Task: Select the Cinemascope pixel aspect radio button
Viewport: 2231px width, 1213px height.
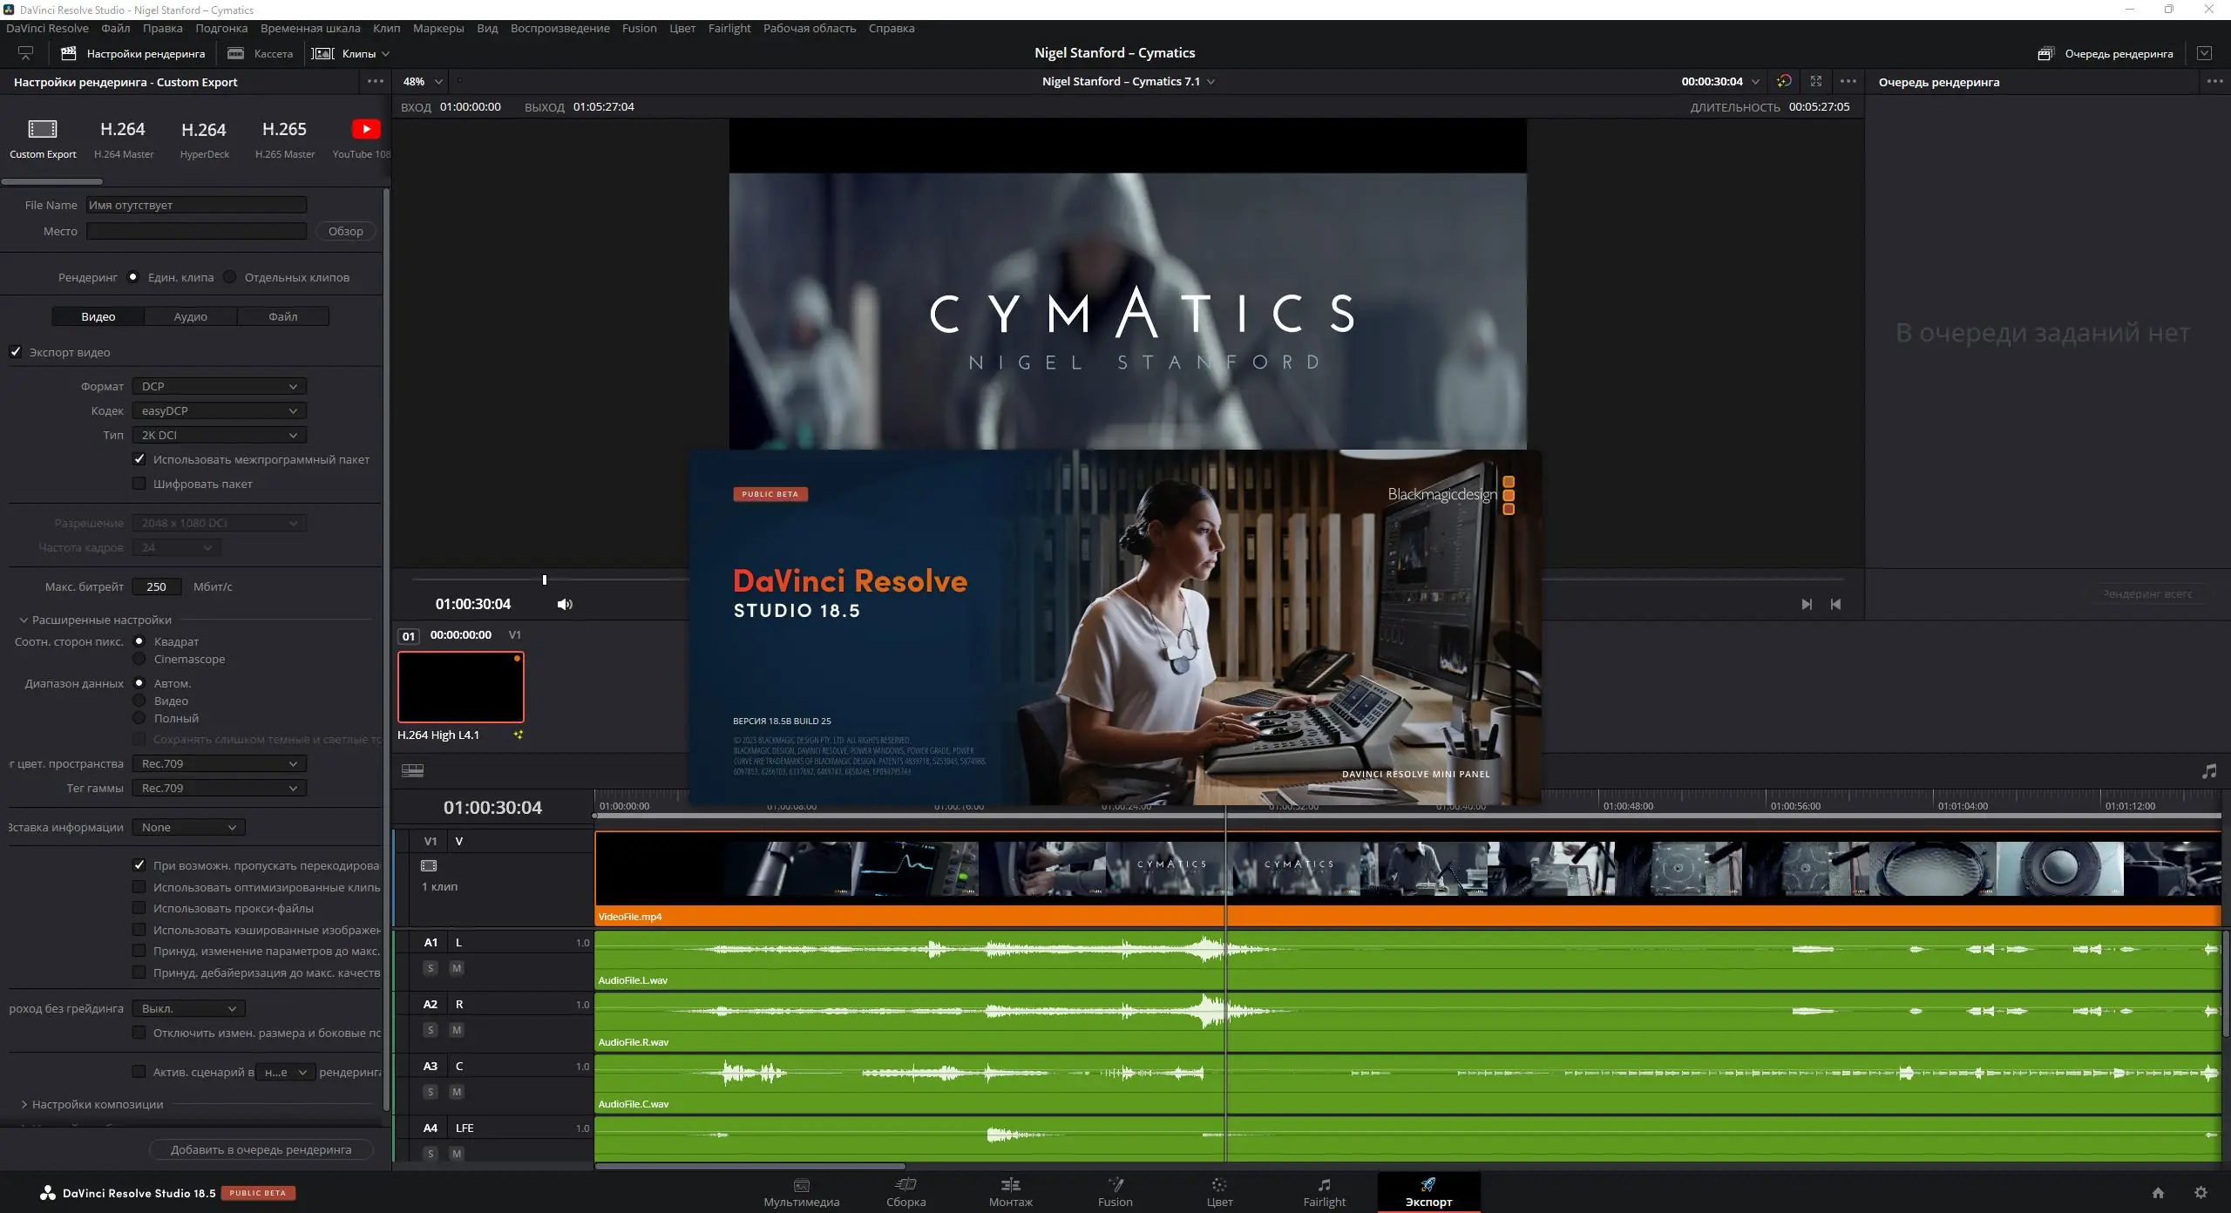Action: pyautogui.click(x=140, y=659)
